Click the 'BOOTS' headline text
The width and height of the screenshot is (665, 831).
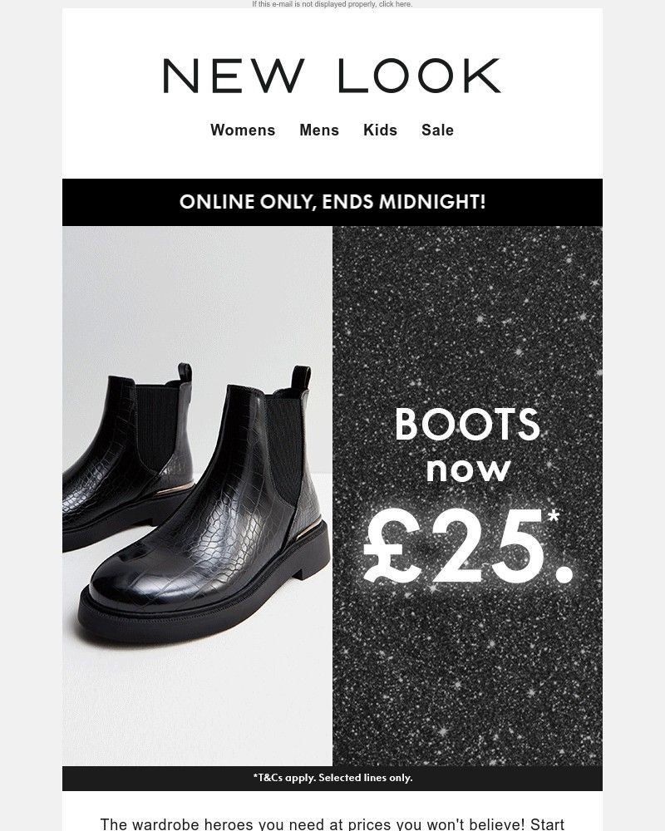(468, 424)
